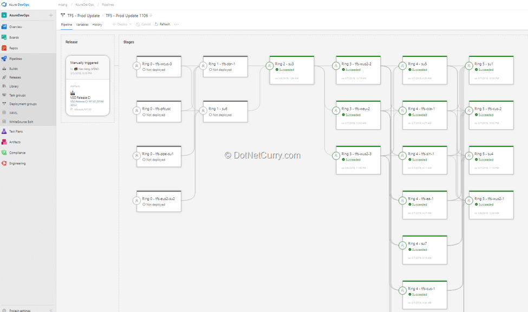Viewport: 528px width, 312px height.
Task: Click the mseng breadcrumb link
Action: tap(63, 5)
